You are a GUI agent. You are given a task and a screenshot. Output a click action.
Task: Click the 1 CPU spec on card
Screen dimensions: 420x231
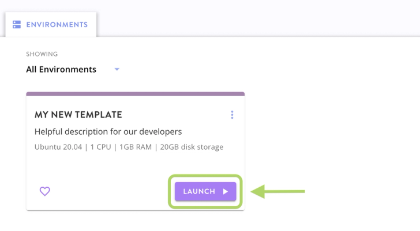click(x=100, y=147)
